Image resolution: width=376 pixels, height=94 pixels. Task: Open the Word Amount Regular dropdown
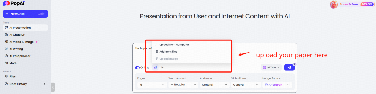[183, 85]
